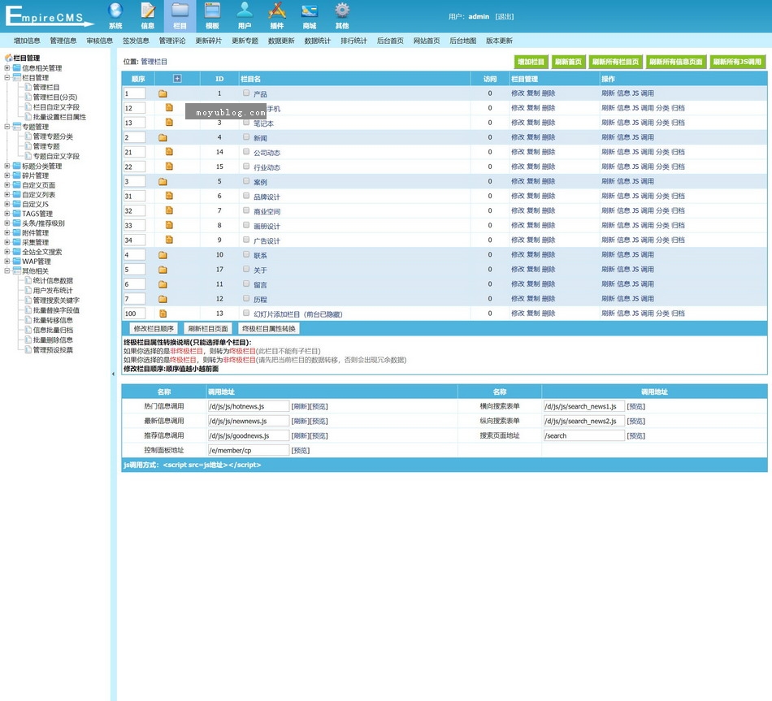The image size is (772, 701).
Task: Go to 后台首页 in the submenu
Action: click(390, 41)
